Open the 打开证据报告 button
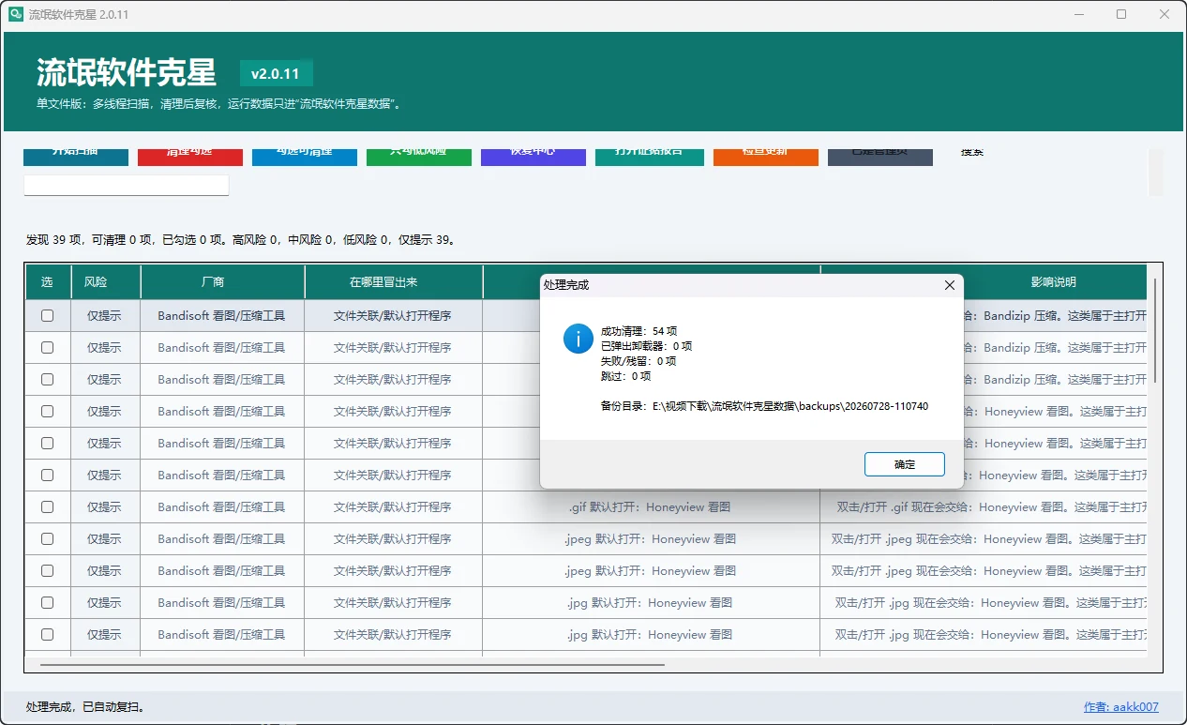The width and height of the screenshot is (1187, 725). pyautogui.click(x=650, y=157)
